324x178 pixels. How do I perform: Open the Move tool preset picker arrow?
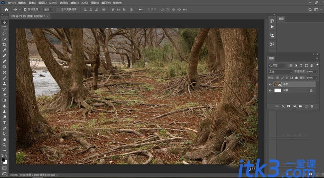pos(20,9)
